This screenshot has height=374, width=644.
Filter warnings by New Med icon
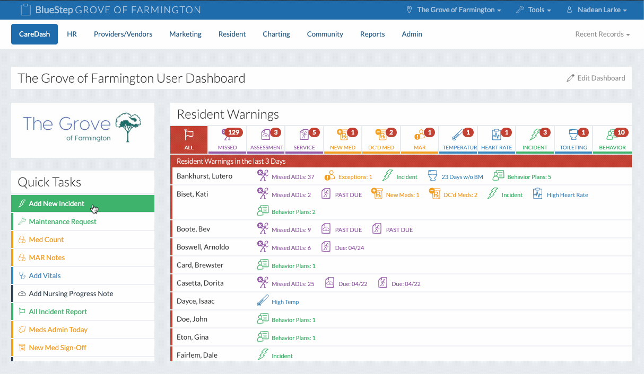click(343, 136)
